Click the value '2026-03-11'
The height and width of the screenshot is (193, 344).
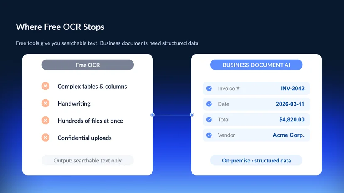pos(290,104)
